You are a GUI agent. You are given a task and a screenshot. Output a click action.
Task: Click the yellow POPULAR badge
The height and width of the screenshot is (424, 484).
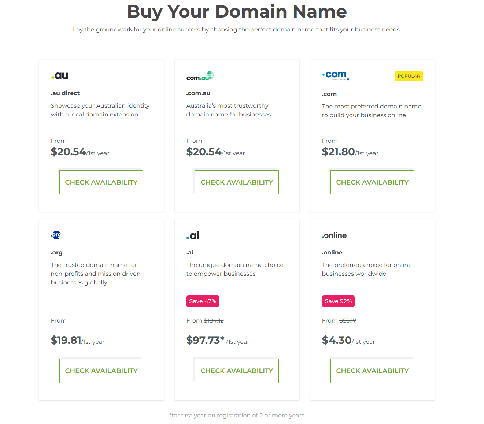[409, 76]
